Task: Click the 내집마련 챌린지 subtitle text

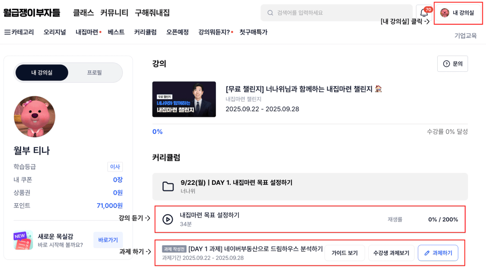Action: pyautogui.click(x=243, y=99)
